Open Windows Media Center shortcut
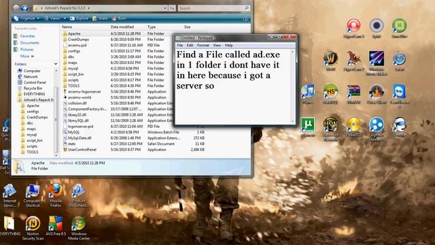Image resolution: width=435 pixels, height=245 pixels. click(79, 228)
